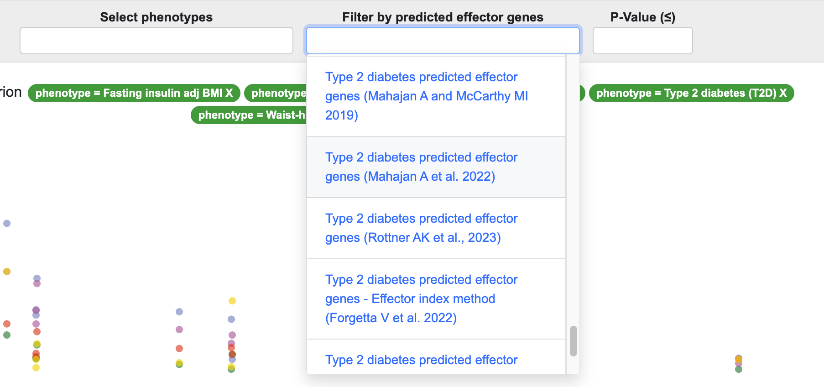Viewport: 824px width, 387px height.
Task: Choose the Rottner AK et al. 2023 option
Action: 421,228
